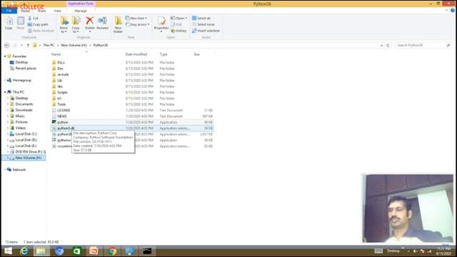Collapse the This PC tree node
The image size is (457, 257).
point(5,92)
